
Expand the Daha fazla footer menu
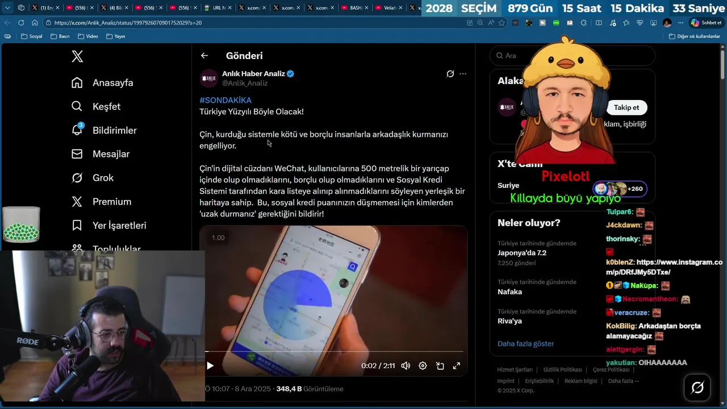pyautogui.click(x=624, y=381)
